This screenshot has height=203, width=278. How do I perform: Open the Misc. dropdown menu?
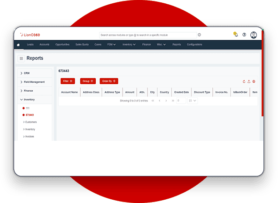point(161,44)
